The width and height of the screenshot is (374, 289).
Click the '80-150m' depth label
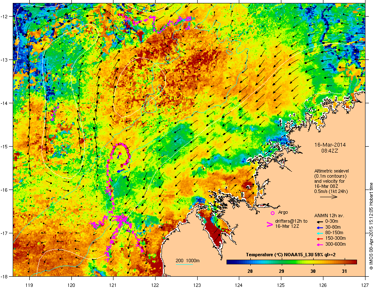point(334,232)
